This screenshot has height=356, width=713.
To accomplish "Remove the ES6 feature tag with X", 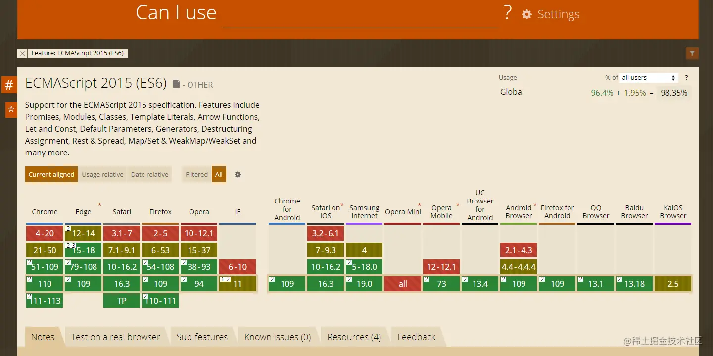I will click(22, 53).
